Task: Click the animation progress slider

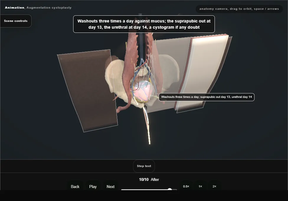Action: (149, 189)
